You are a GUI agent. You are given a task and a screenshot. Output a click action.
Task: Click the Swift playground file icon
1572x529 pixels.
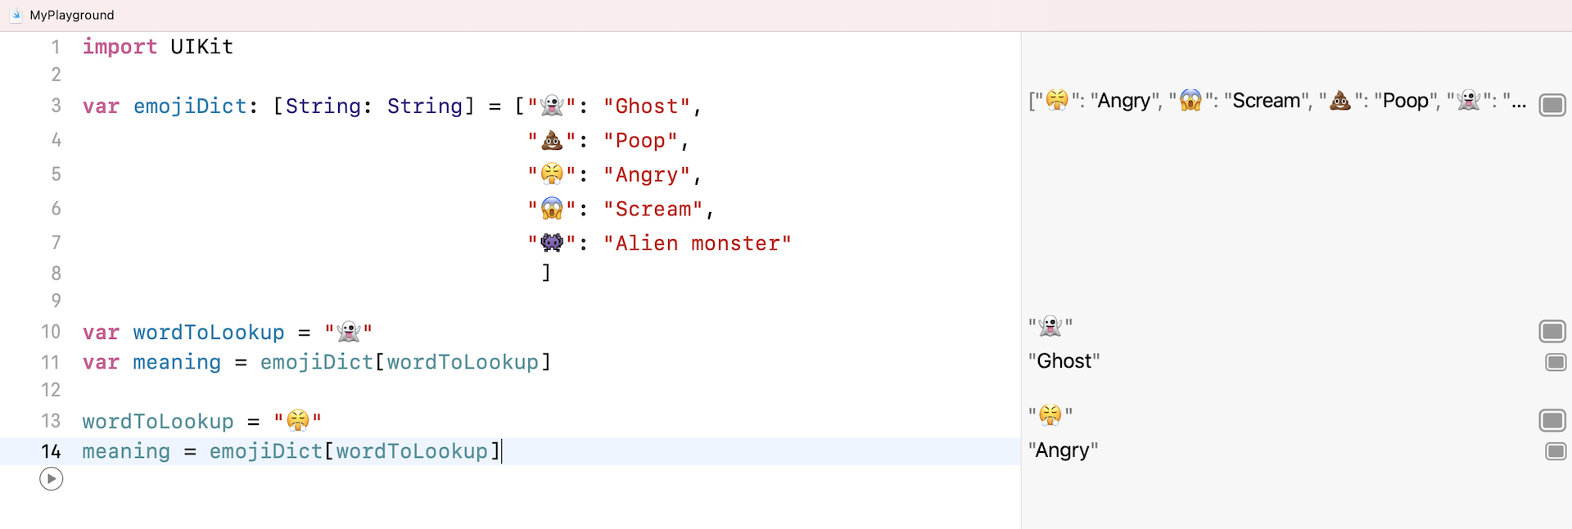click(15, 15)
